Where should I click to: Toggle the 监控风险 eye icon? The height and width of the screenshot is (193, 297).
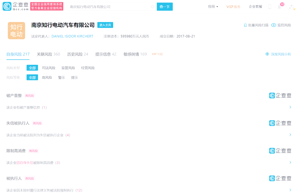tap(274, 25)
